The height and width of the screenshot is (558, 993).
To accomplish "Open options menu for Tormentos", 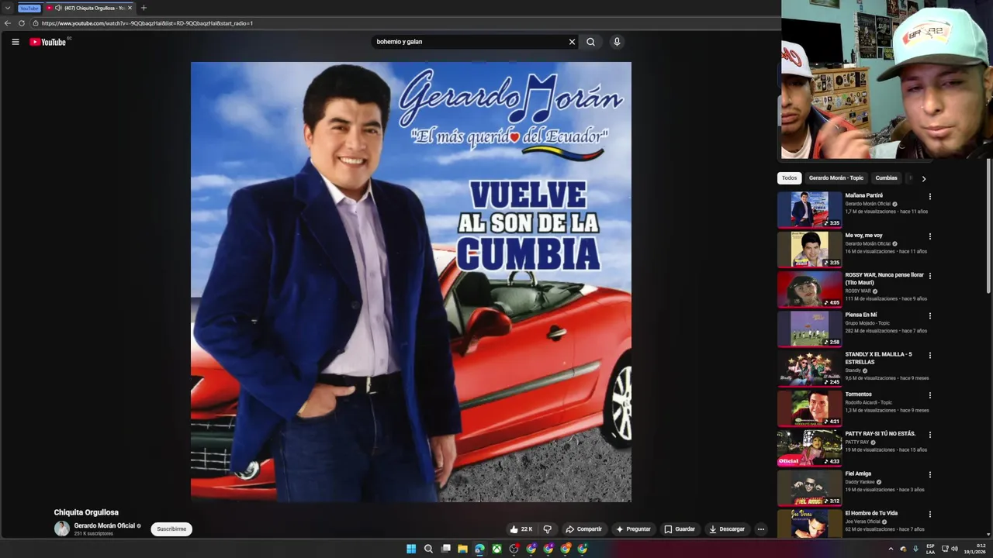I will 929,395.
